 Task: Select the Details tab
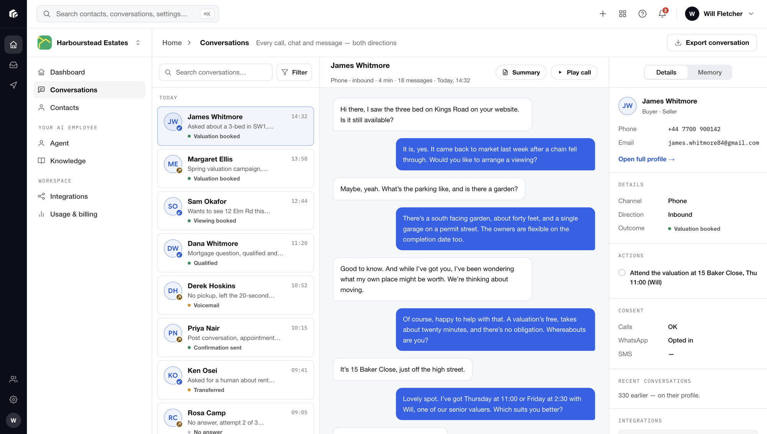tap(666, 72)
